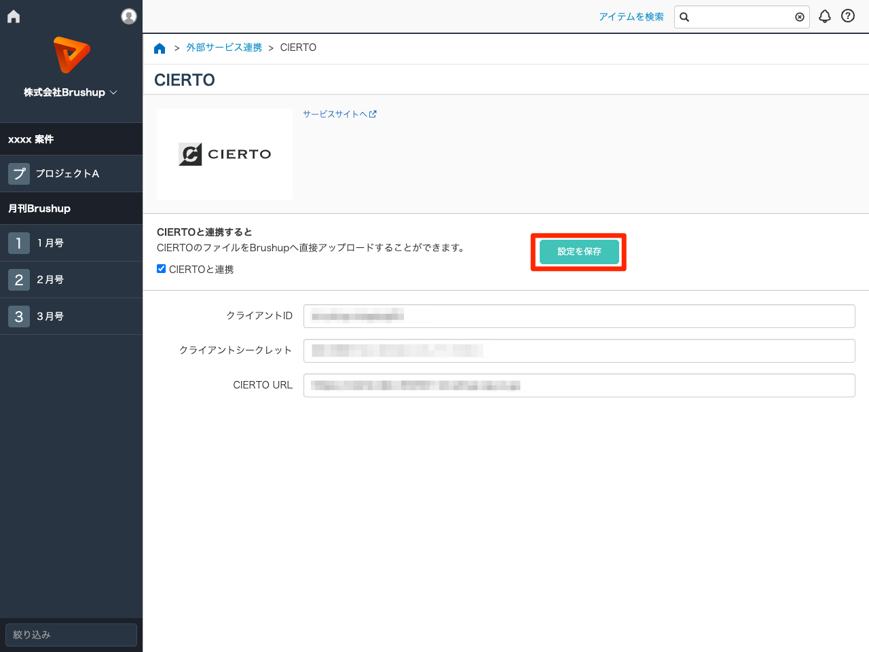Viewport: 869px width, 652px height.
Task: Open the 外部サービス連携 breadcrumb link
Action: pos(224,48)
